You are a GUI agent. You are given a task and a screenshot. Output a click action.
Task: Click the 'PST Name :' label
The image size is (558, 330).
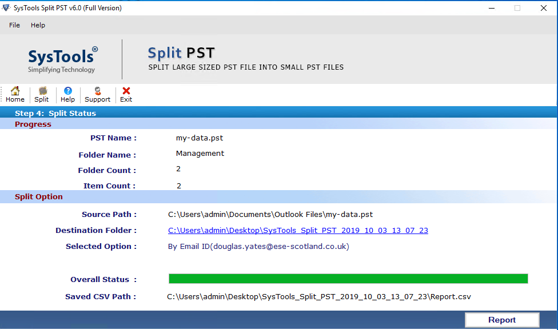coord(114,138)
